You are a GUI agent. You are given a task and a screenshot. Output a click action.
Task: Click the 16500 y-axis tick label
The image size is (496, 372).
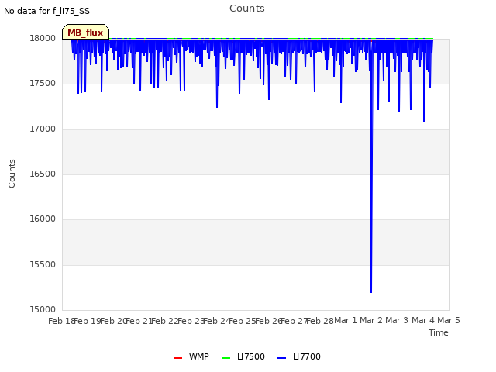[43, 174]
